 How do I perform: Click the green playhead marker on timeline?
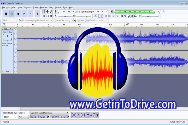coord(128,24)
